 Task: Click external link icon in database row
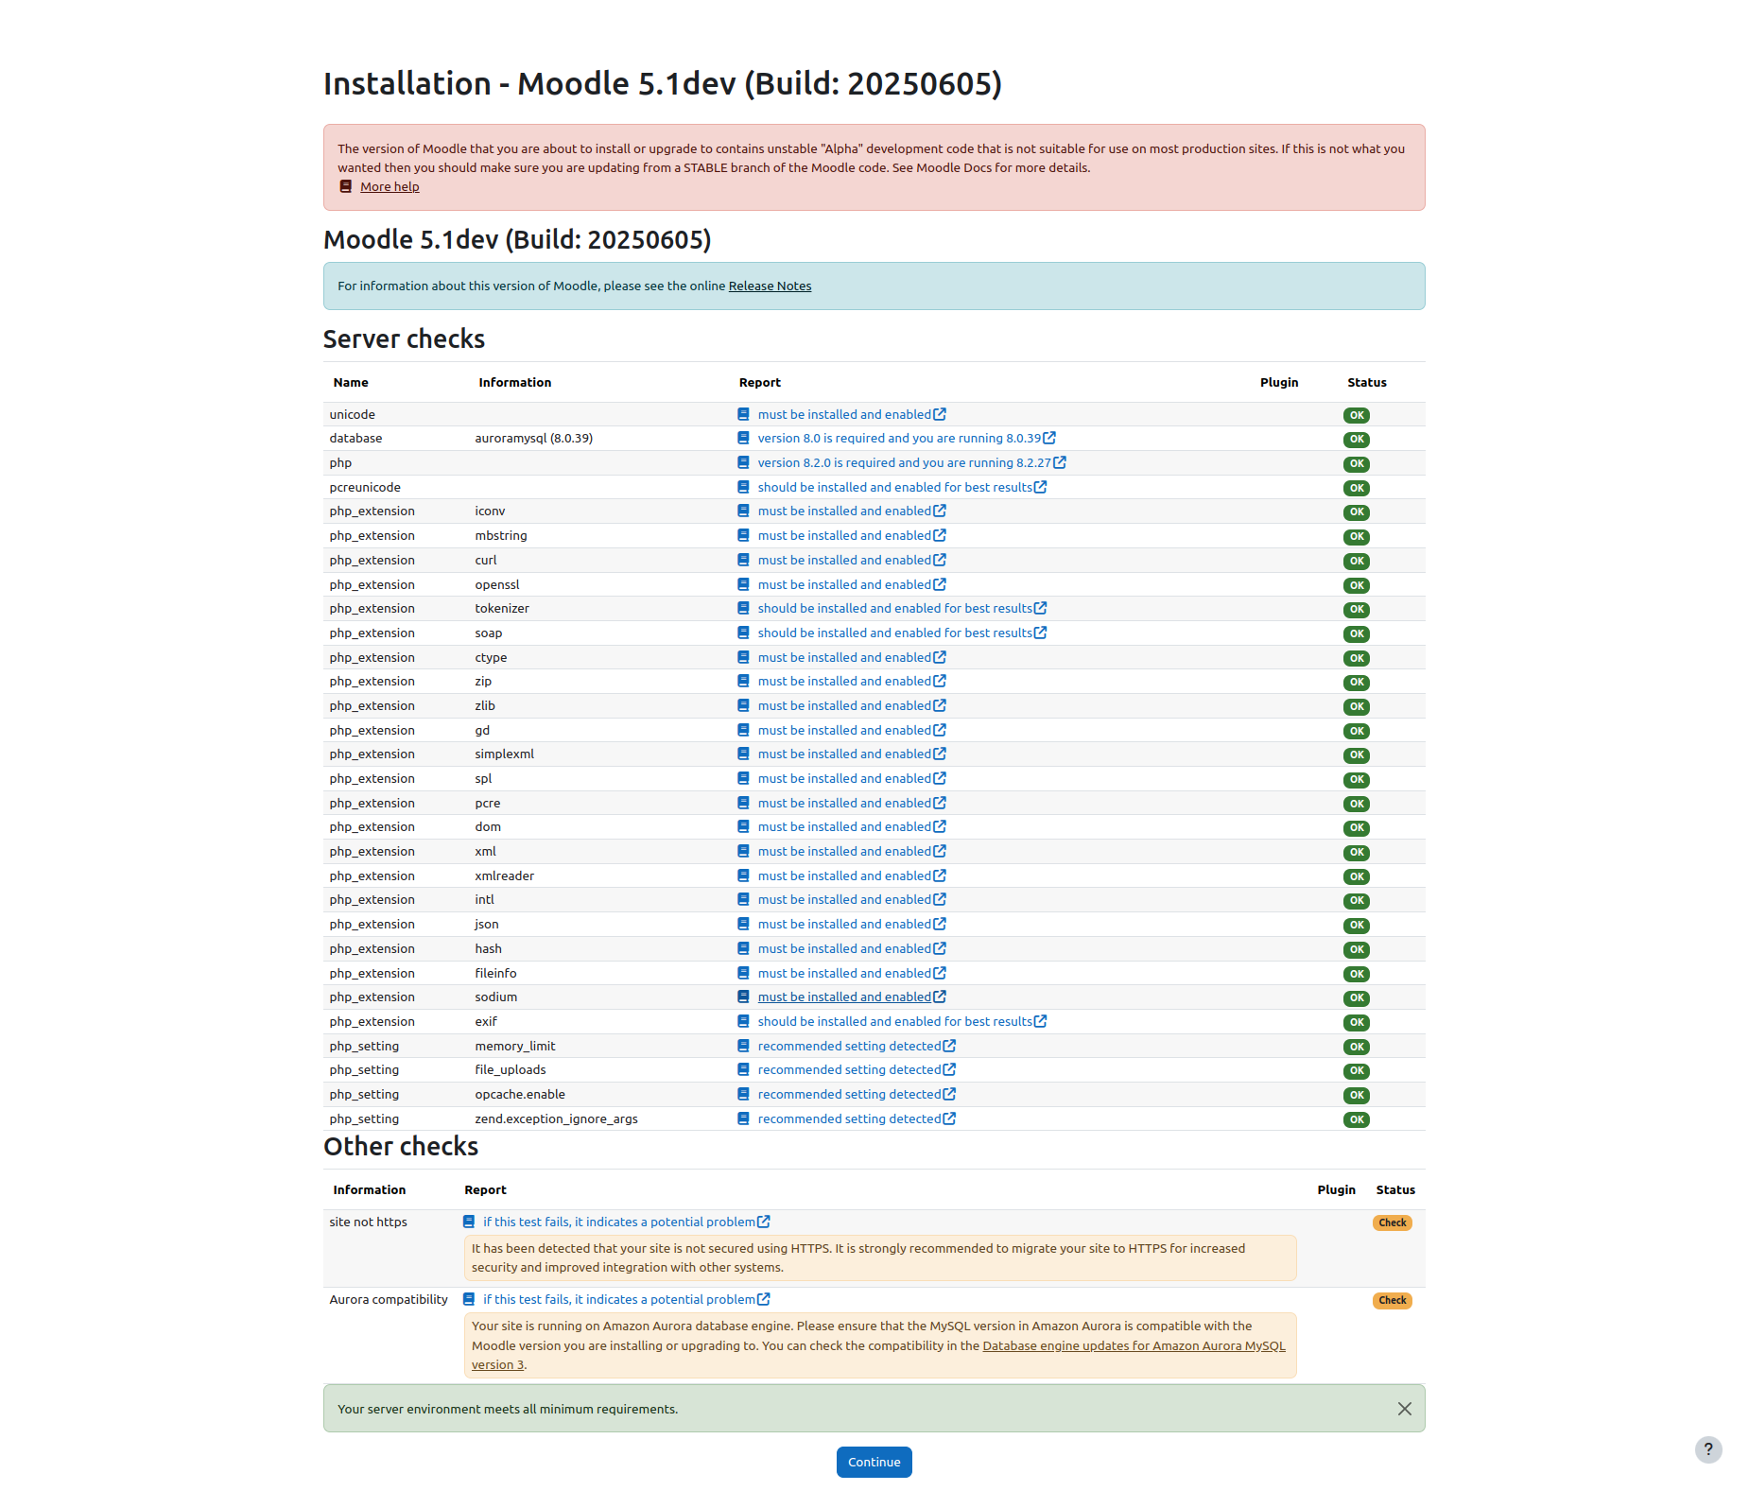click(x=1049, y=438)
